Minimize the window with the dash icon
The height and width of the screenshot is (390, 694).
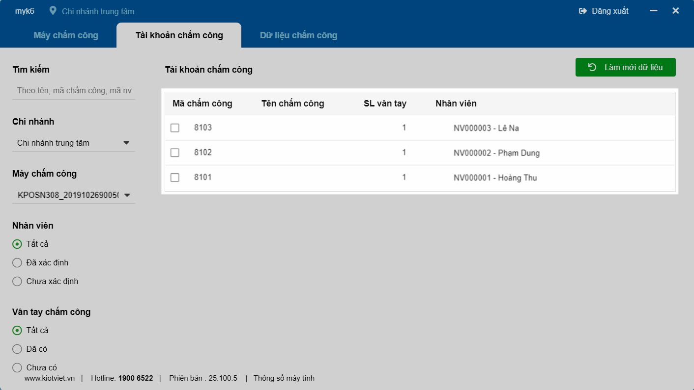(x=654, y=11)
